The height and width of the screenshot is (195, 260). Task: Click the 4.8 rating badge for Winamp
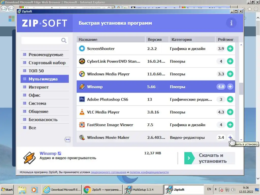coord(221,87)
